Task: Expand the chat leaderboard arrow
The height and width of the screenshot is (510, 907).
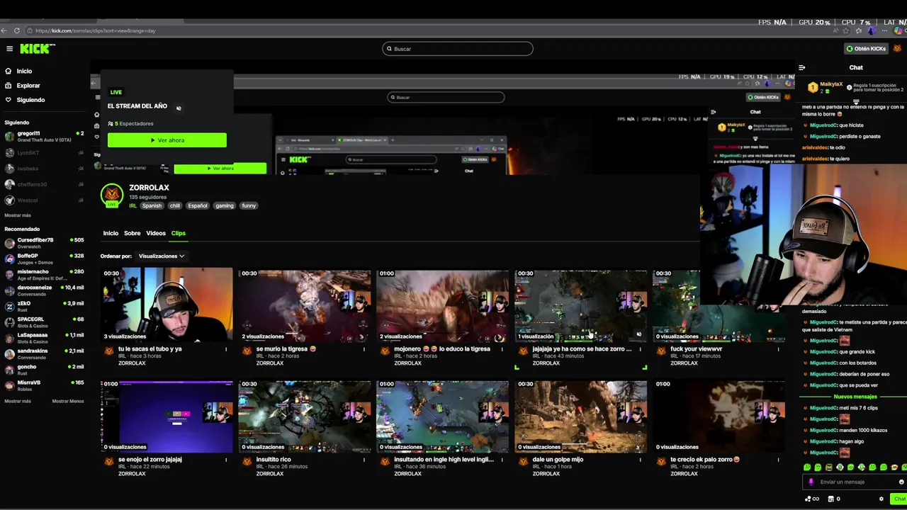Action: (x=856, y=103)
